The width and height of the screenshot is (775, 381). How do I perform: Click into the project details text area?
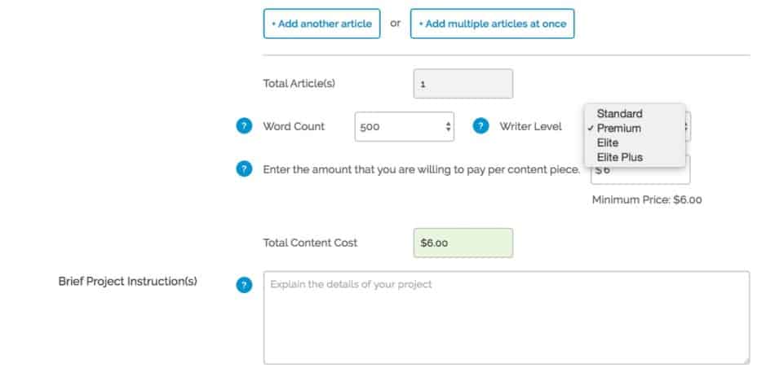[507, 317]
